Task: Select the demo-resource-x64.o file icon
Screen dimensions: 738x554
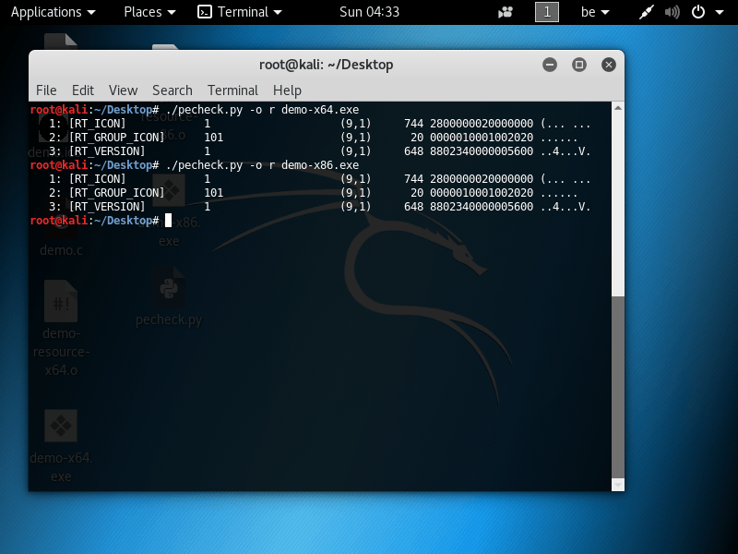Action: [61, 301]
